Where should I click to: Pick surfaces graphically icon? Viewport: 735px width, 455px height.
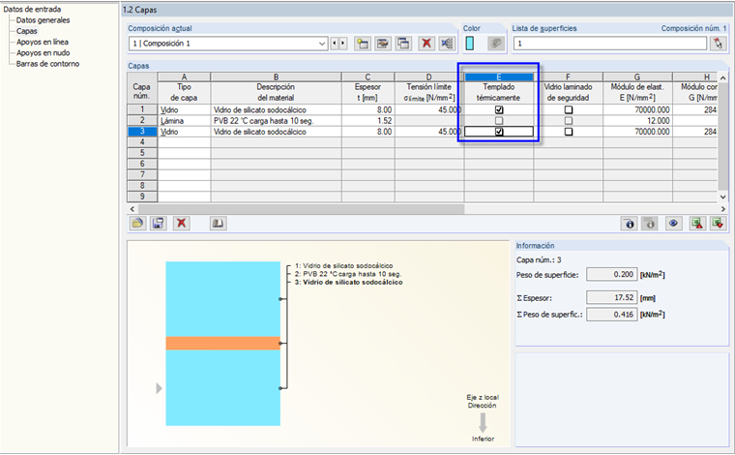click(719, 44)
